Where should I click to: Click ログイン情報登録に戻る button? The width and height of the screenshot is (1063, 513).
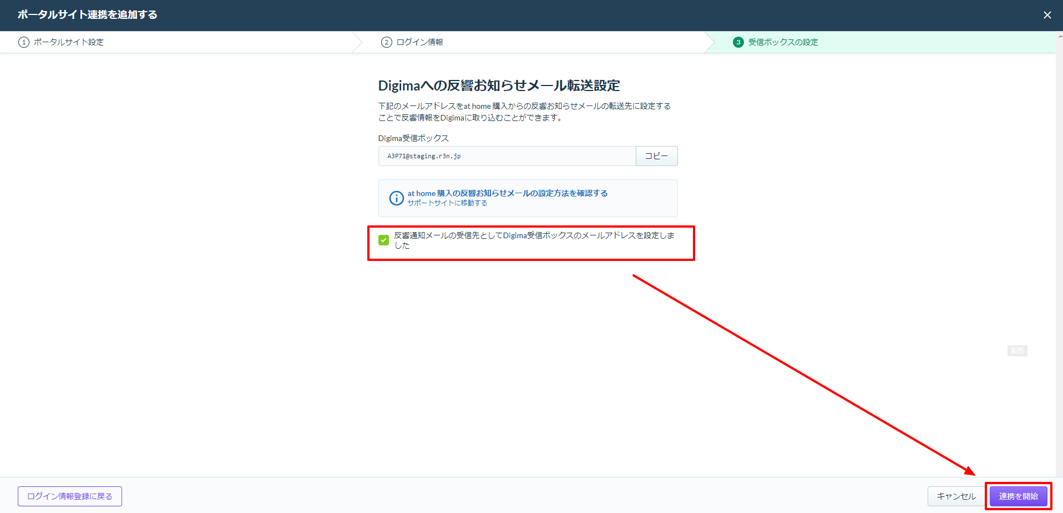coord(70,496)
